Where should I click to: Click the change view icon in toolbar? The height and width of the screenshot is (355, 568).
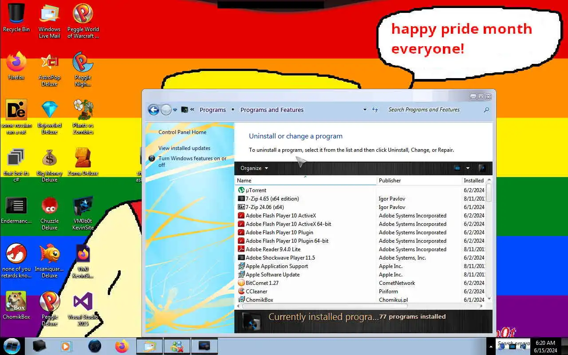[457, 168]
